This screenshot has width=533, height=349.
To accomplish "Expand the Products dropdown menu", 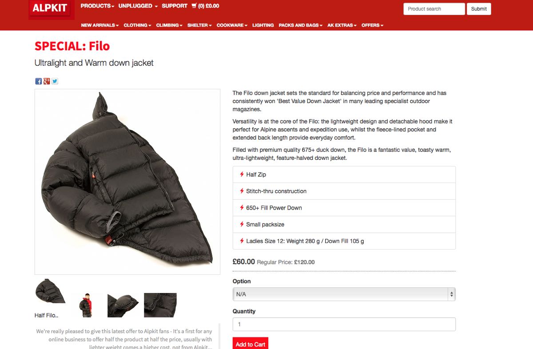I will (x=97, y=6).
